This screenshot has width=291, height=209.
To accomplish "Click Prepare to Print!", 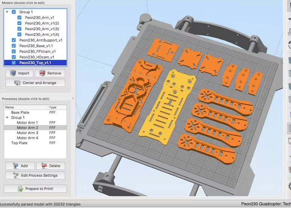I will point(35,189).
